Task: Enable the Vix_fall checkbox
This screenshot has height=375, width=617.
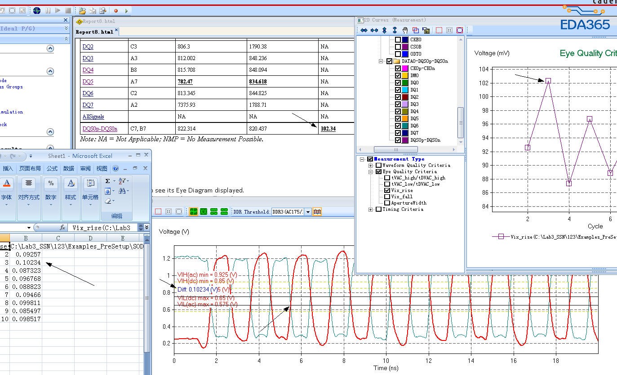Action: (x=387, y=196)
